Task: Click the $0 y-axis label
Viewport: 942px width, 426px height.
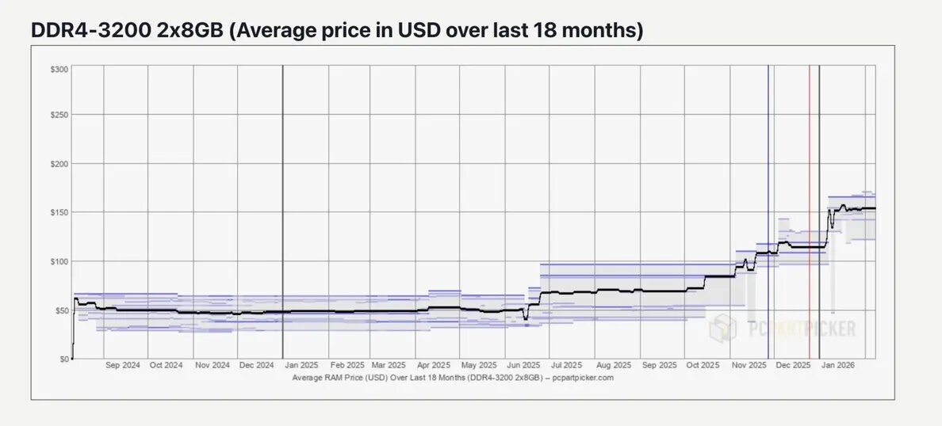Action: [63, 359]
